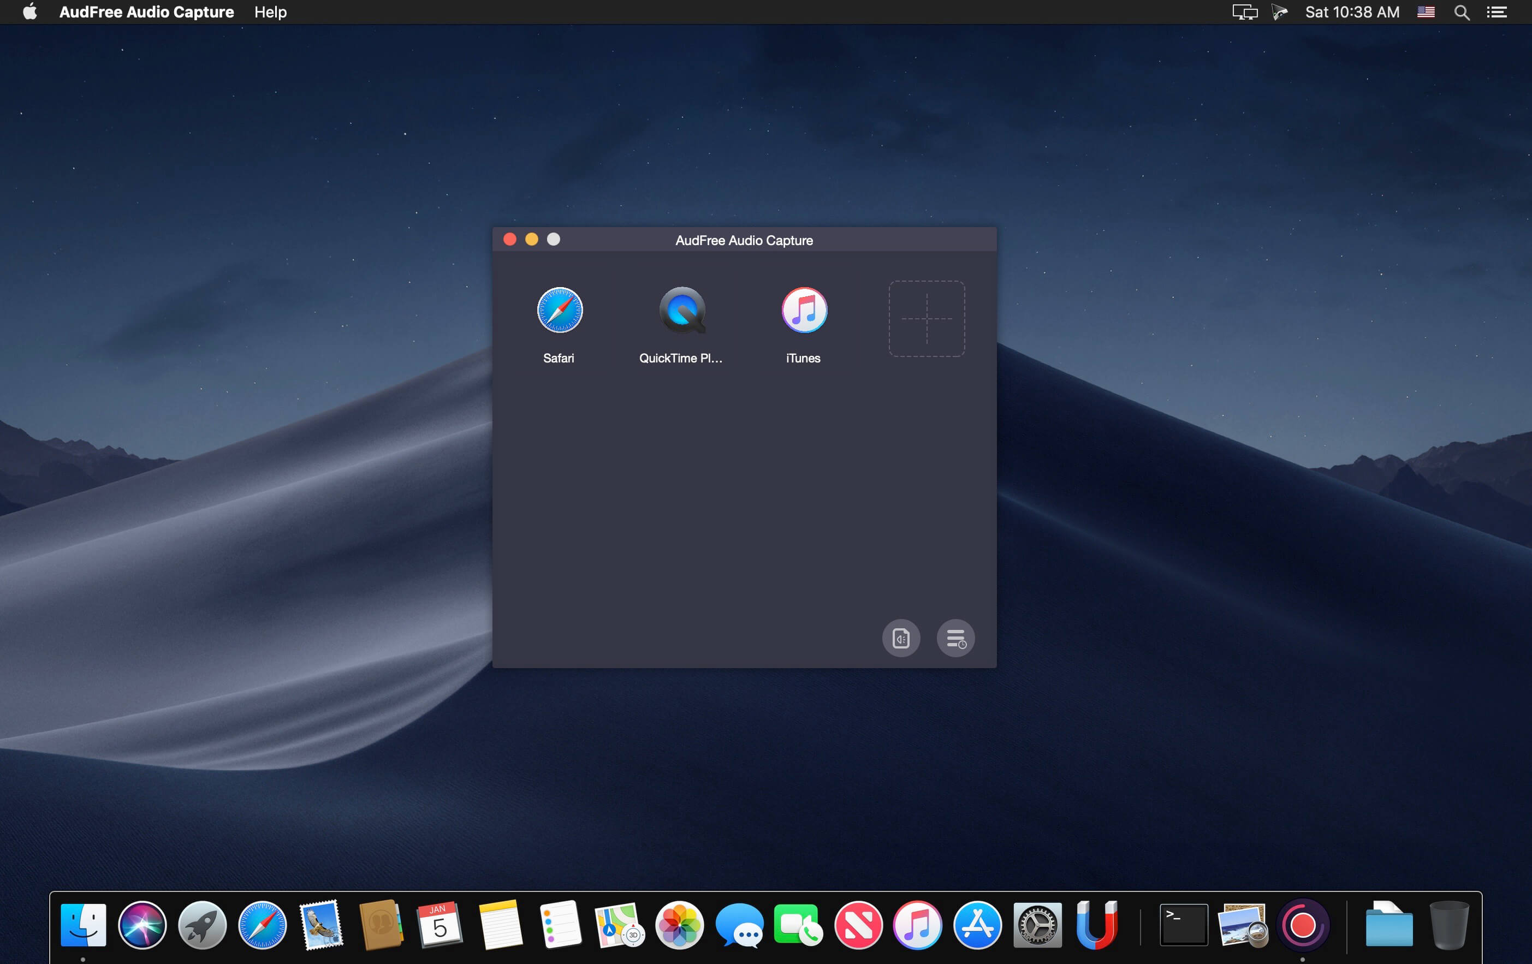Click the US flag input source menu
The image size is (1532, 964).
1426,12
